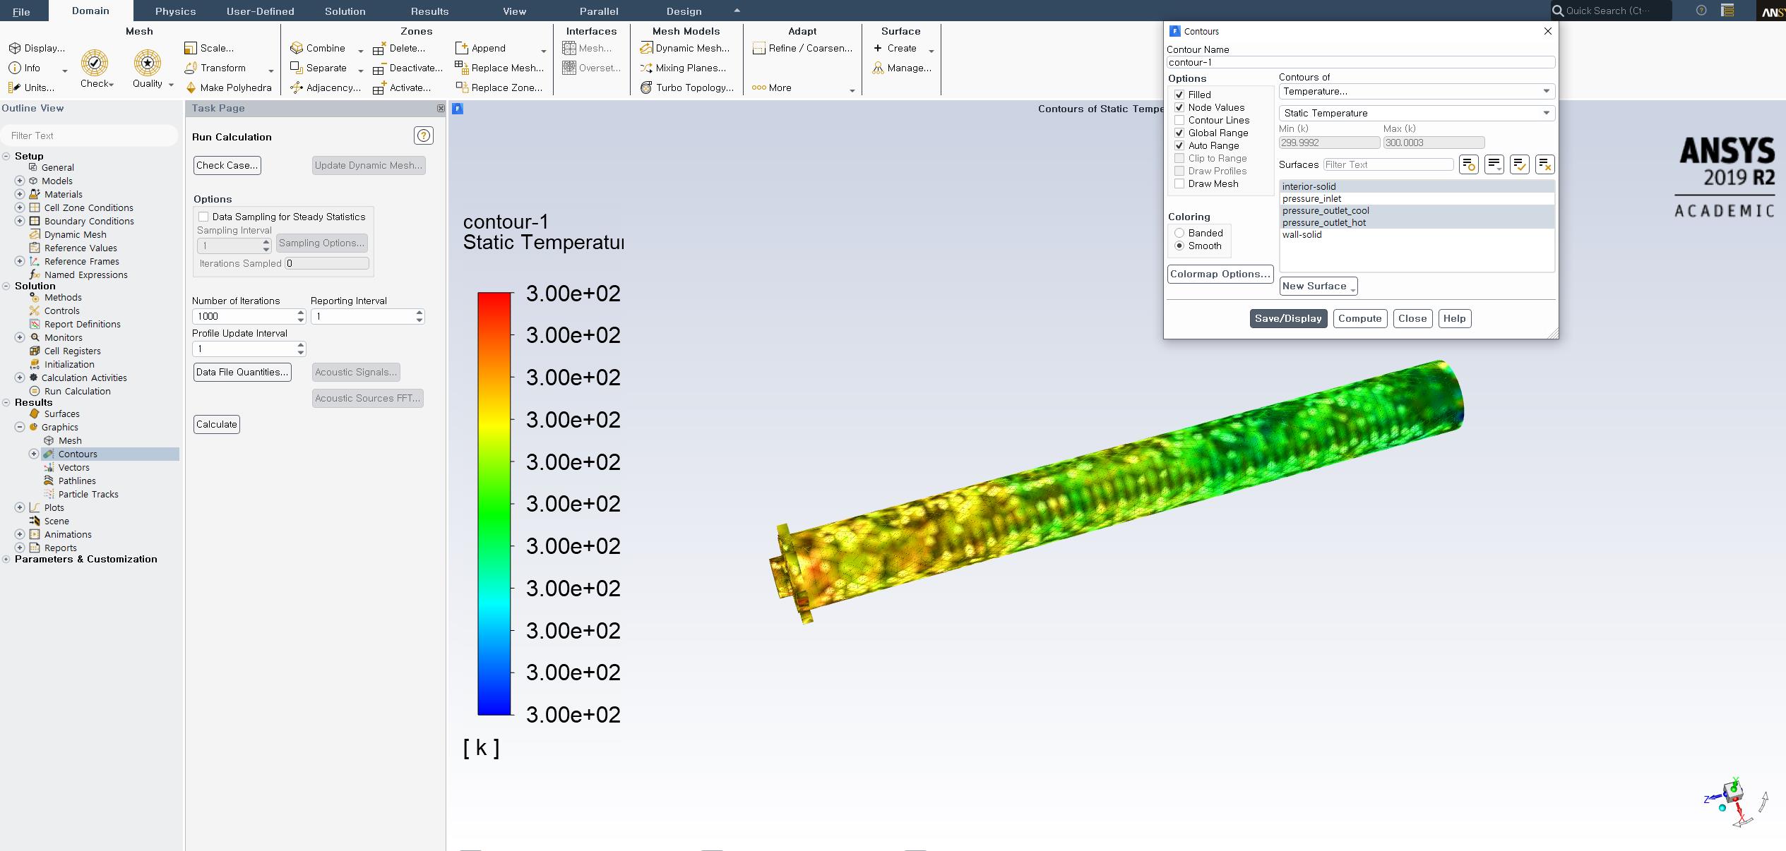Image resolution: width=1786 pixels, height=851 pixels.
Task: Click the Manage surfaces icon
Action: tap(879, 68)
